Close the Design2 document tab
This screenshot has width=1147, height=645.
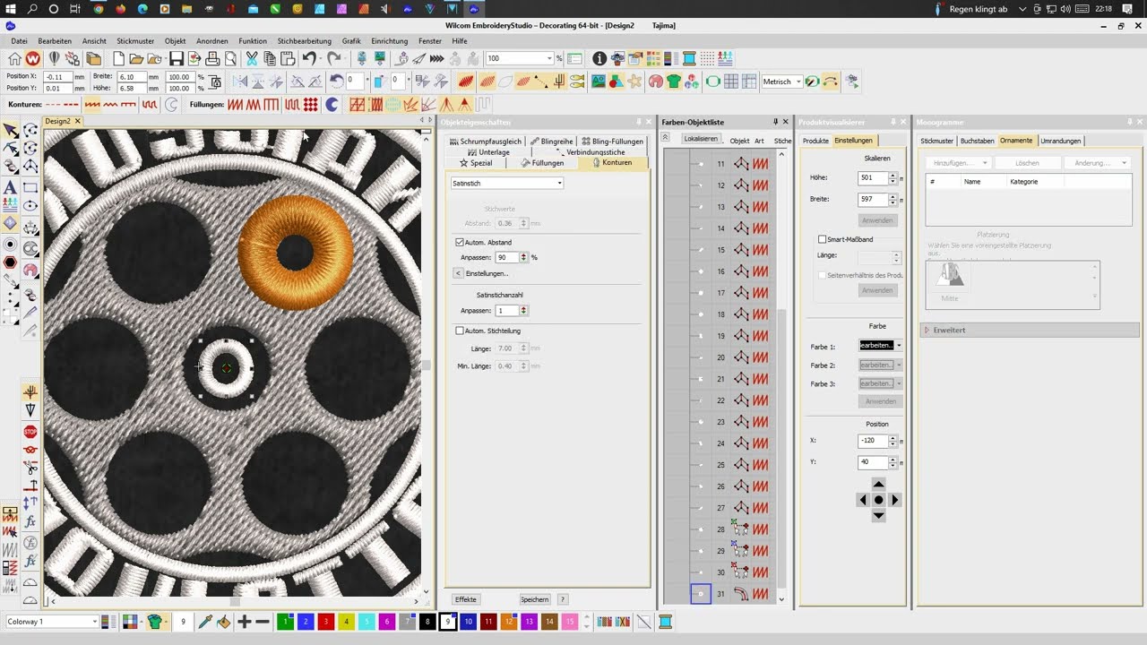tap(78, 121)
